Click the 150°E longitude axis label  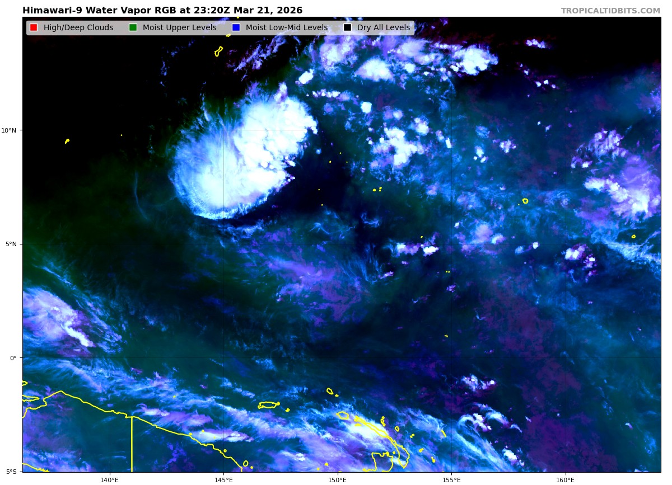(x=337, y=479)
